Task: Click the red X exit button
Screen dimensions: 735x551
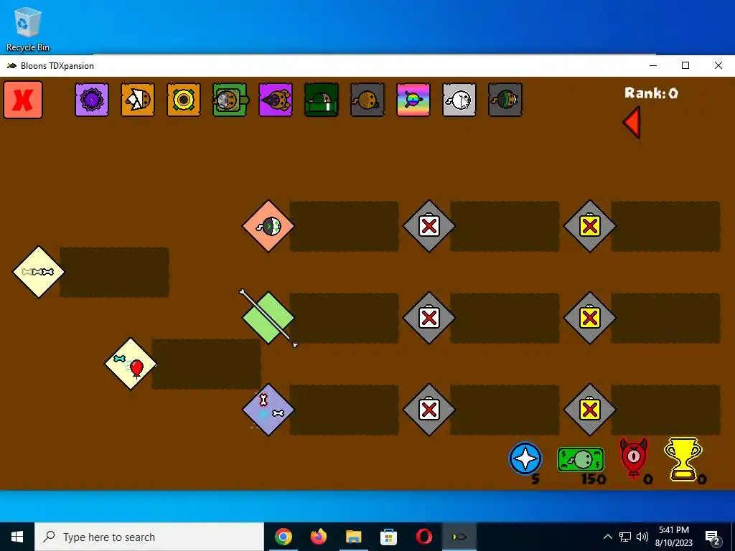Action: 23,100
